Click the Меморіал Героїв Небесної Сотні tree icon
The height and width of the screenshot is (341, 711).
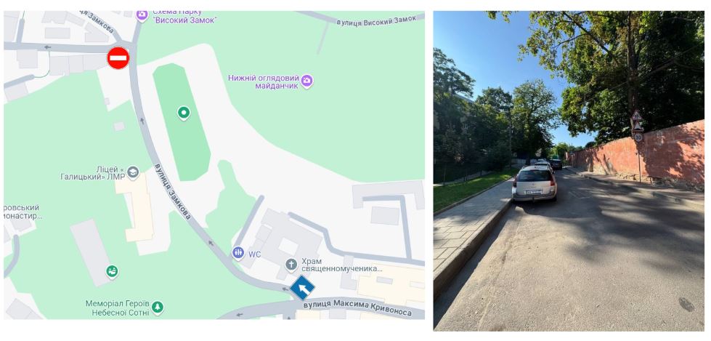pyautogui.click(x=158, y=308)
